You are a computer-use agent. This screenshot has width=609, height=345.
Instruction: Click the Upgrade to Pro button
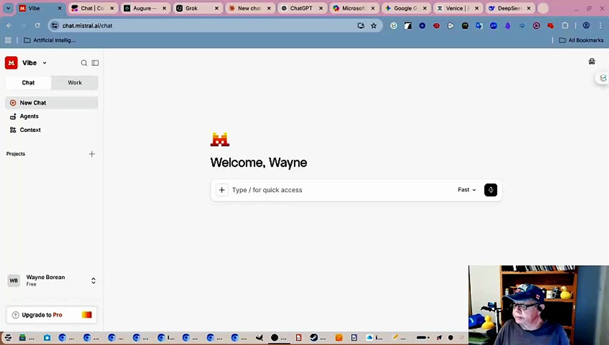52,315
